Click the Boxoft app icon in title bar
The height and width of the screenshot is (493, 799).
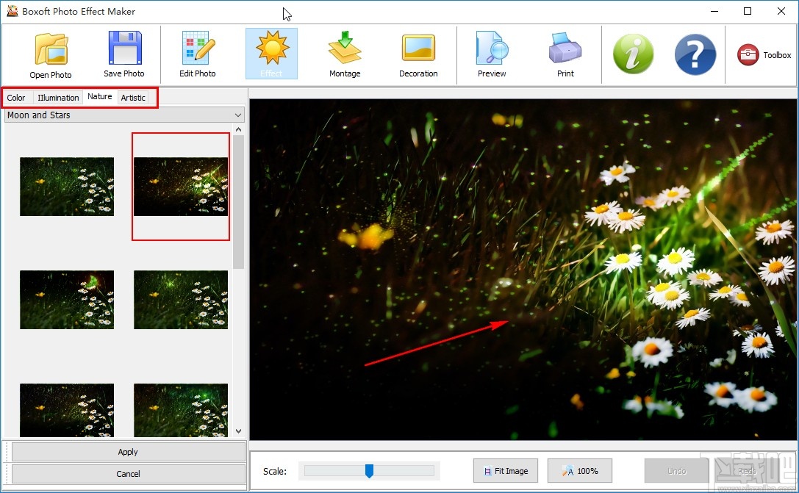pos(12,11)
